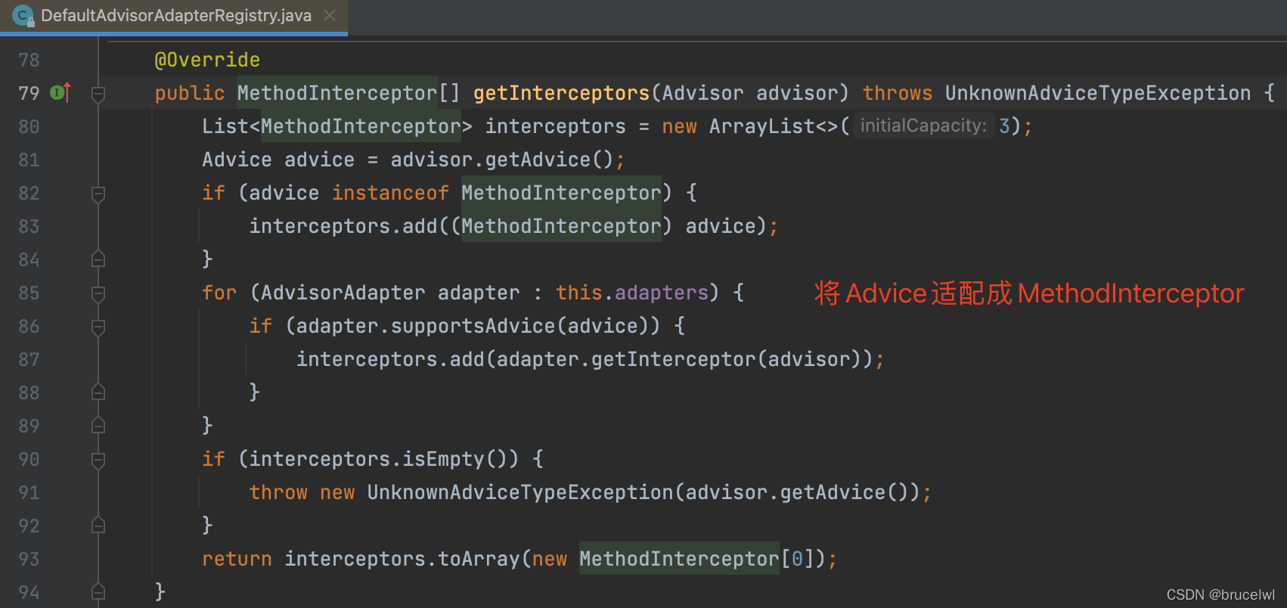
Task: Click the MethodInterceptor return type on line 79
Action: point(337,93)
